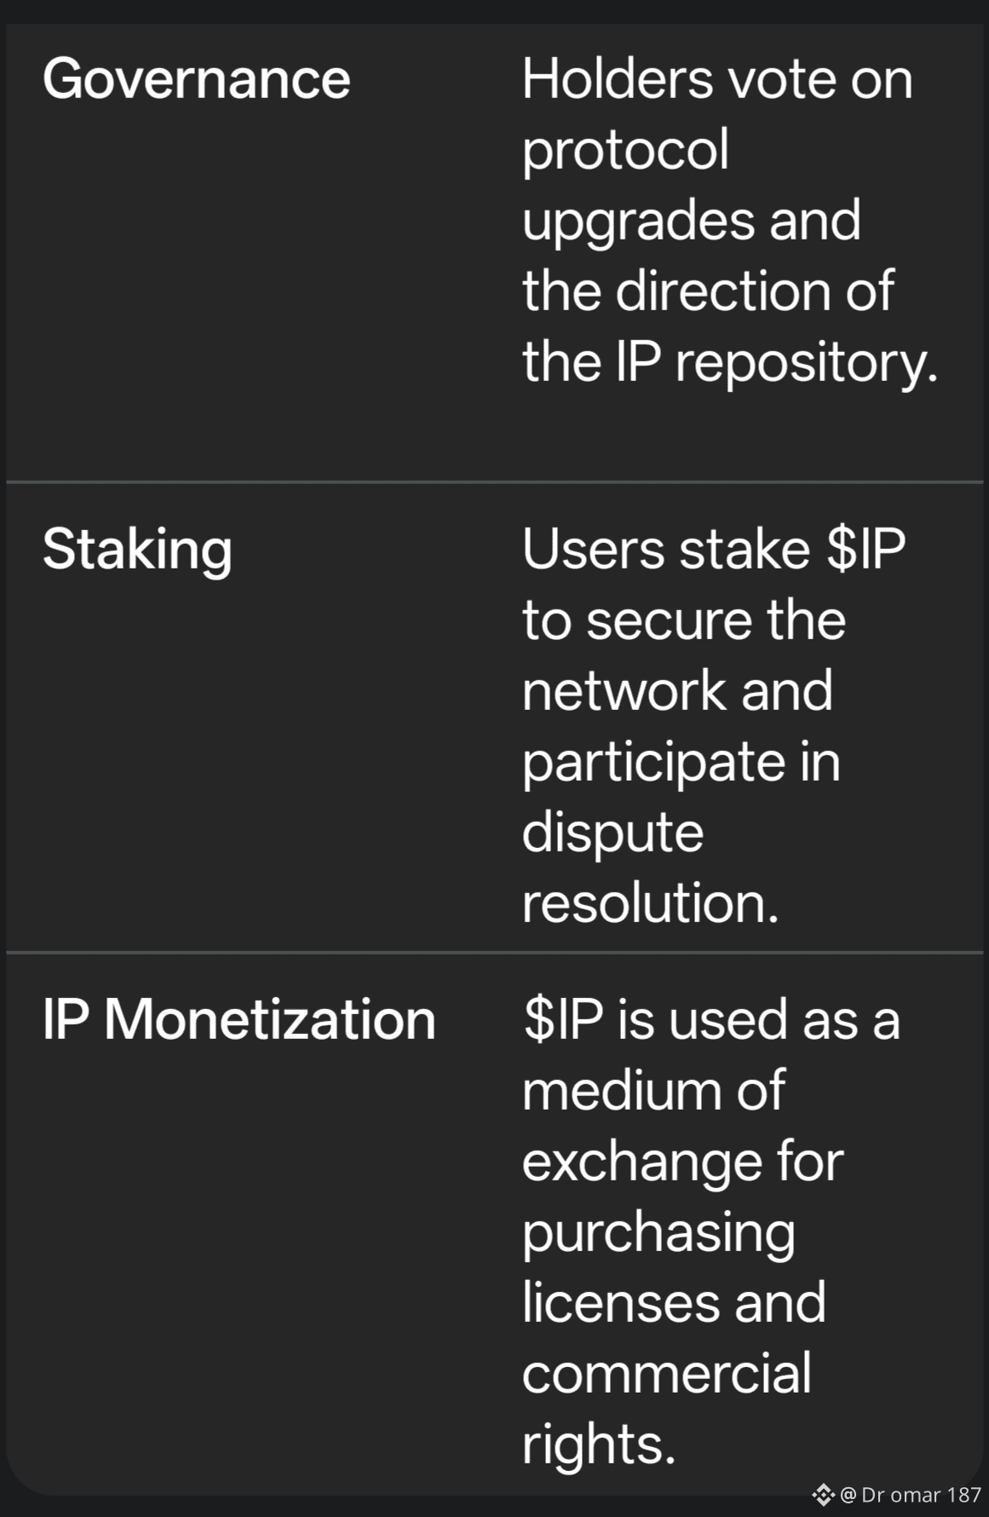The image size is (989, 1517).
Task: Click the "Users stake $IP" line
Action: click(x=714, y=549)
